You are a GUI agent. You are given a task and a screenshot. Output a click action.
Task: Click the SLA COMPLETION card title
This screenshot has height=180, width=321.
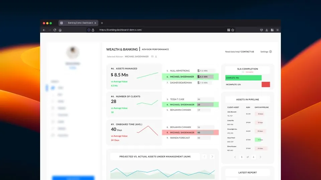coord(247,69)
